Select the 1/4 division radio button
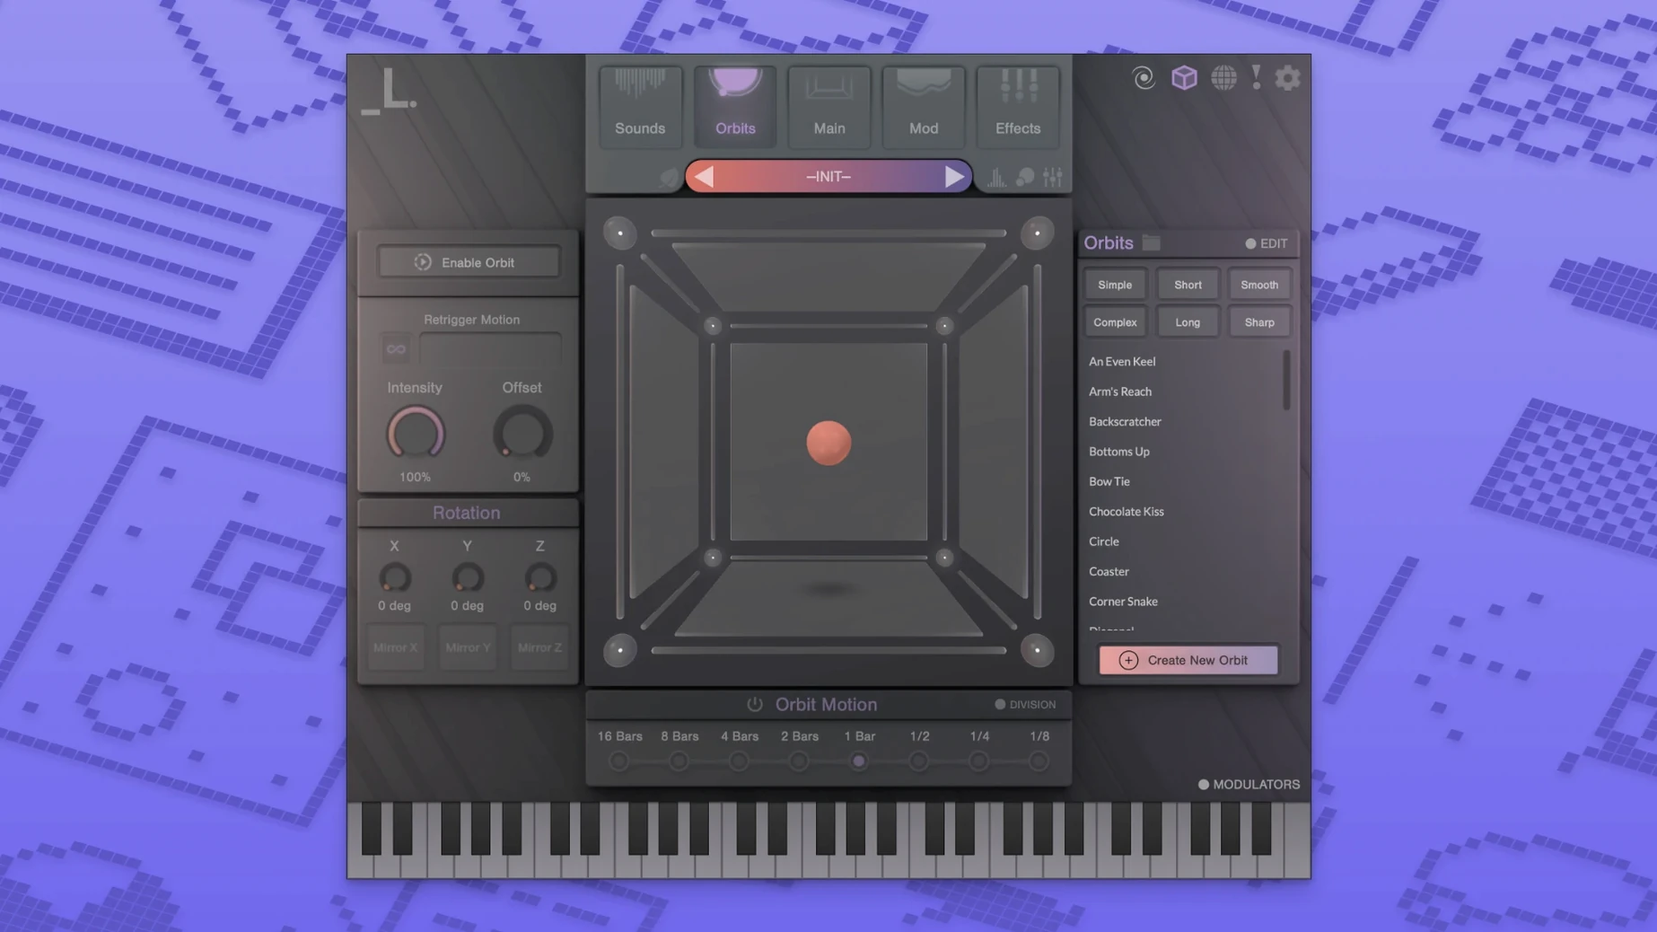Image resolution: width=1657 pixels, height=932 pixels. click(x=979, y=761)
